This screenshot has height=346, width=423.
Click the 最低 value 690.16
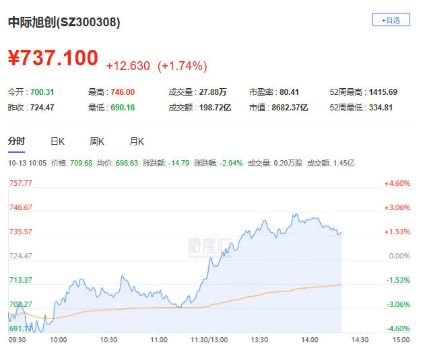pyautogui.click(x=123, y=108)
